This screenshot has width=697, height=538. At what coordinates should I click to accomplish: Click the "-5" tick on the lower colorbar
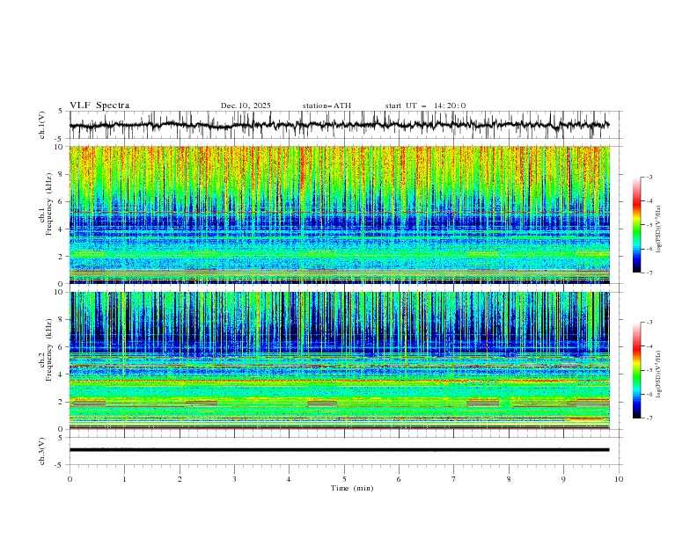click(x=649, y=370)
